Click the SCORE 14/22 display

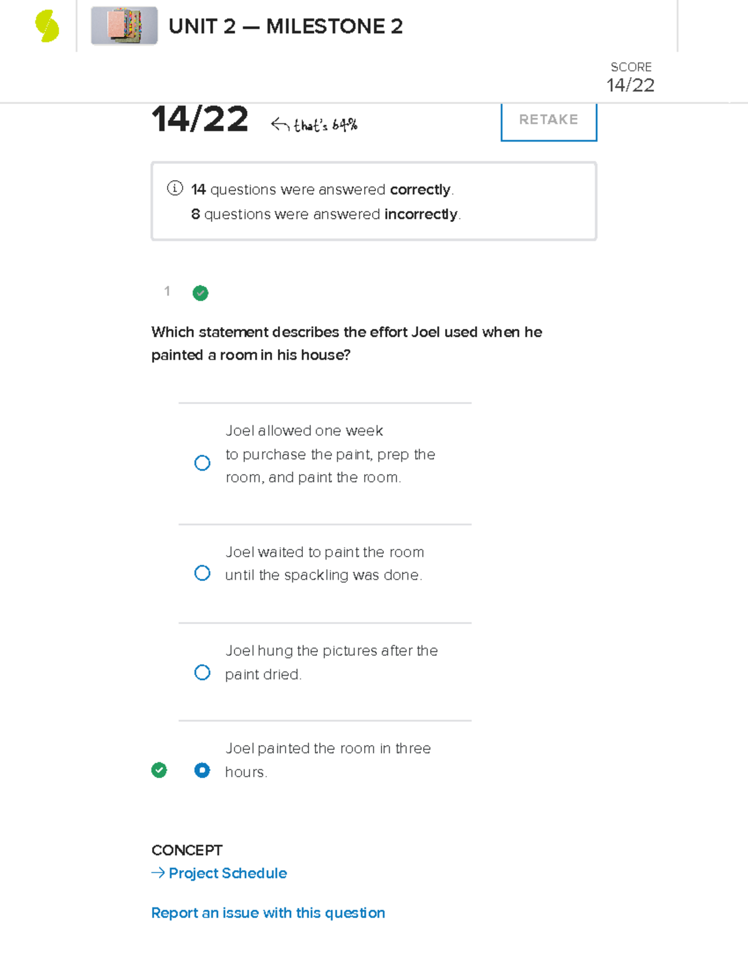631,76
